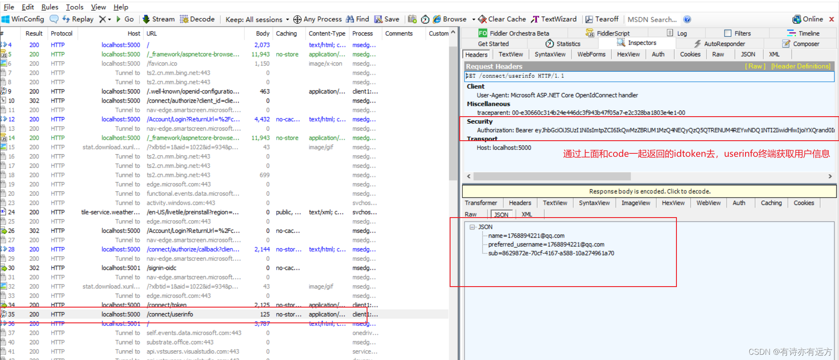The height and width of the screenshot is (360, 839).
Task: Click the Result column header
Action: click(34, 33)
